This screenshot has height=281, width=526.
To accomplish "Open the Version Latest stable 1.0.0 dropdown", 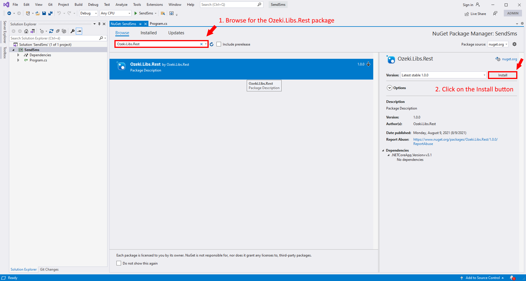I will point(444,75).
